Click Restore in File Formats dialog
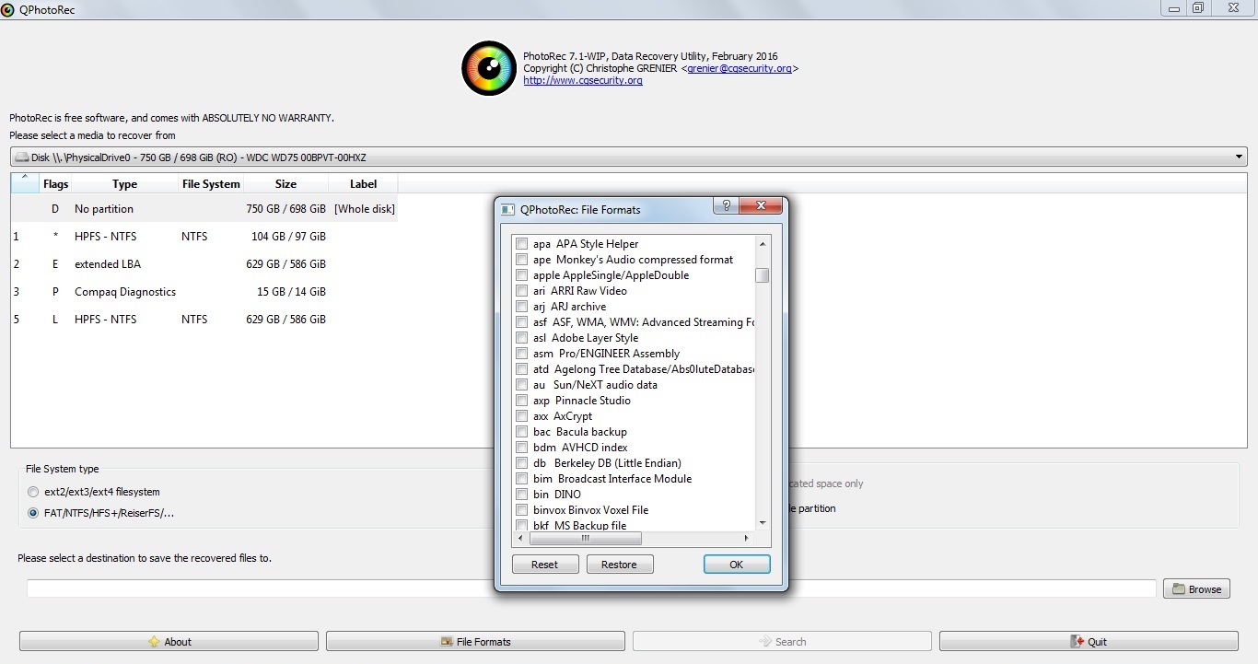The image size is (1258, 664). pyautogui.click(x=619, y=565)
